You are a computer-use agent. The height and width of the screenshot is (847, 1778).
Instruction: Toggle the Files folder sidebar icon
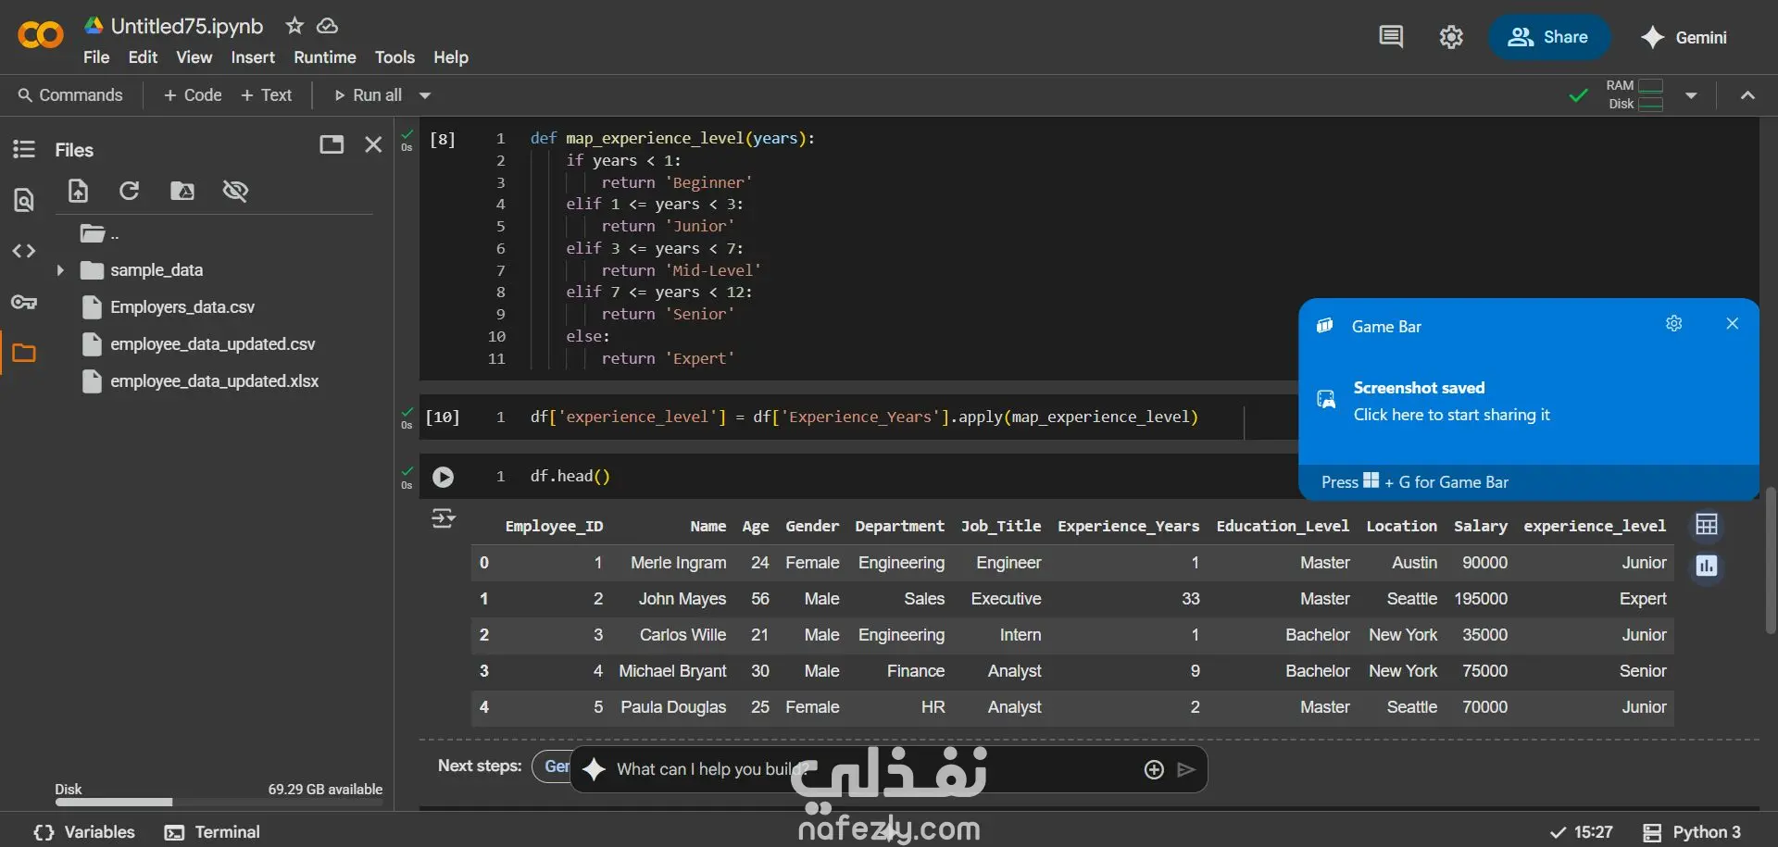point(24,353)
